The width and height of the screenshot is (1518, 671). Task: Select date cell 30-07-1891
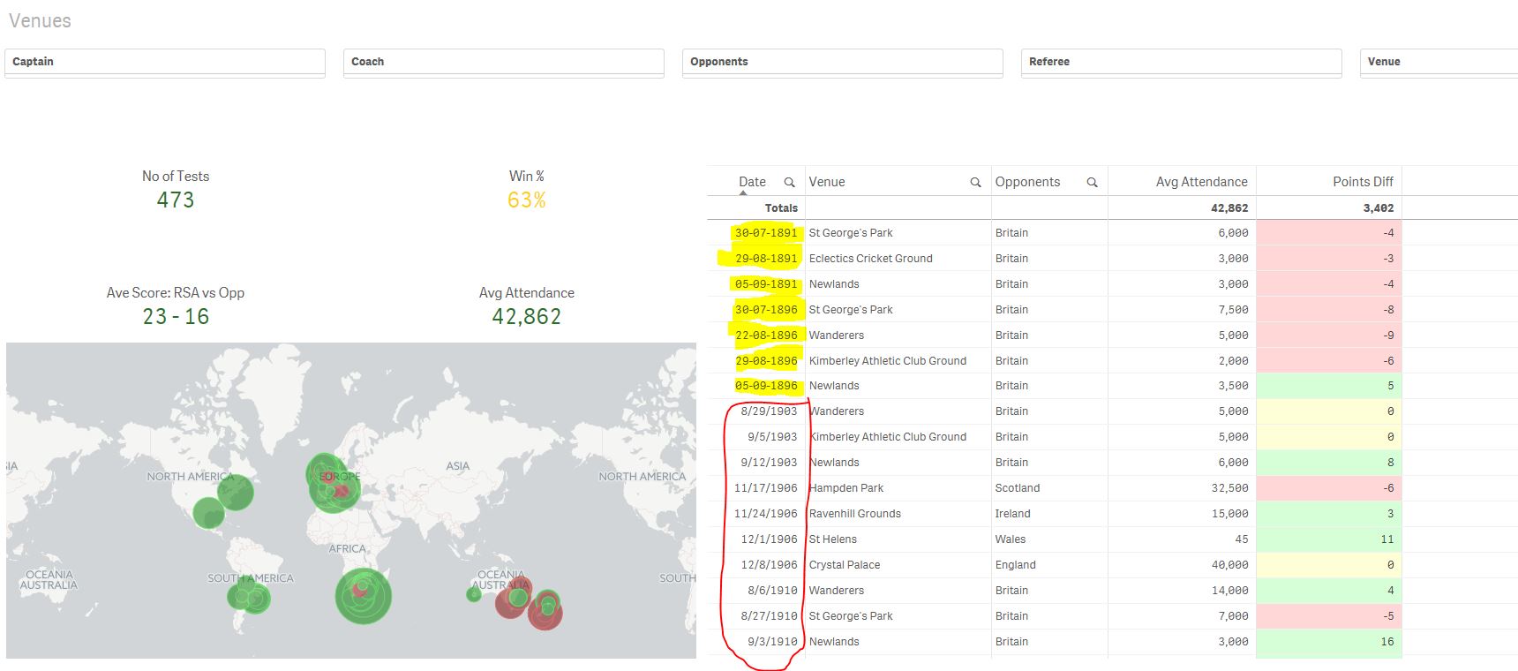pyautogui.click(x=766, y=233)
